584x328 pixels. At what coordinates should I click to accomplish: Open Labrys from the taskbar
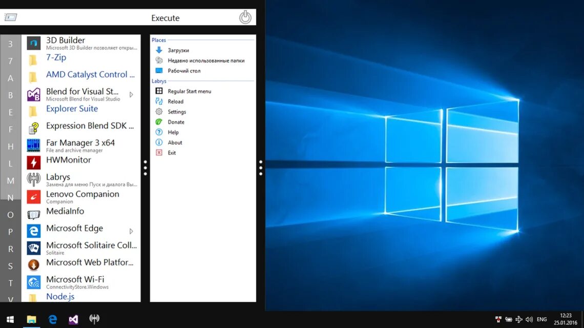[94, 319]
